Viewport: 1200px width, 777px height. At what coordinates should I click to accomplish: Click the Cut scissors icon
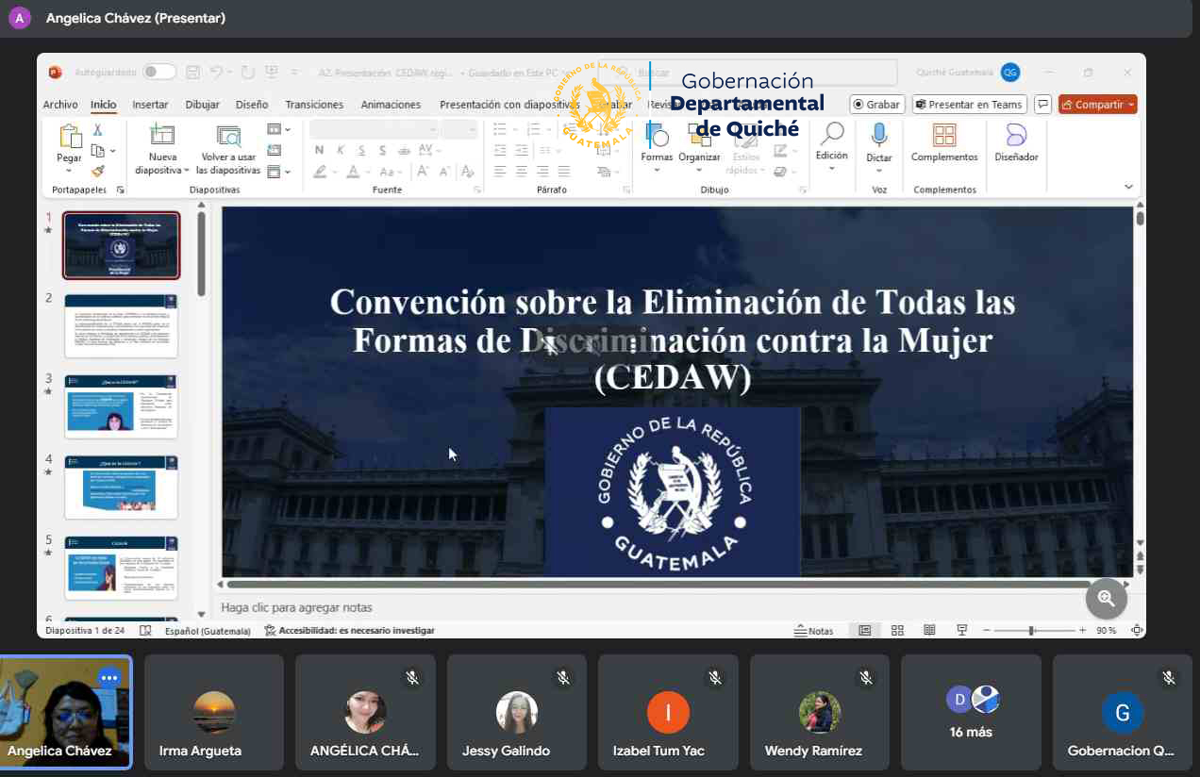[x=97, y=130]
